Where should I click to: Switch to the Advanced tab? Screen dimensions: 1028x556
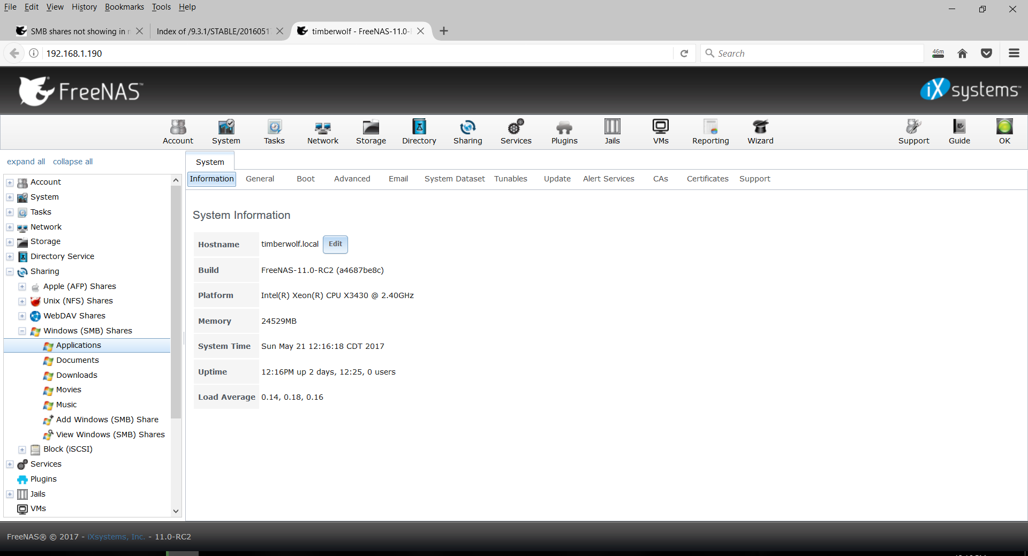pyautogui.click(x=352, y=179)
